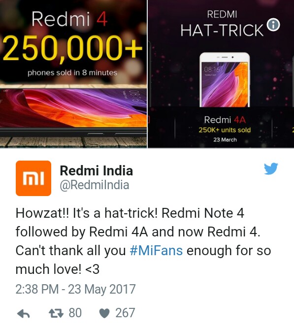
Task: Click the reply arrow icon
Action: click(23, 314)
